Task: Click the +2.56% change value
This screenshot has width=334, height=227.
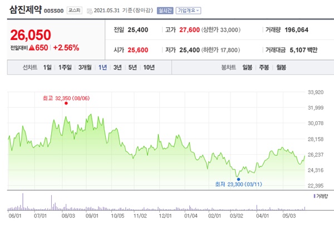Action: pyautogui.click(x=66, y=48)
